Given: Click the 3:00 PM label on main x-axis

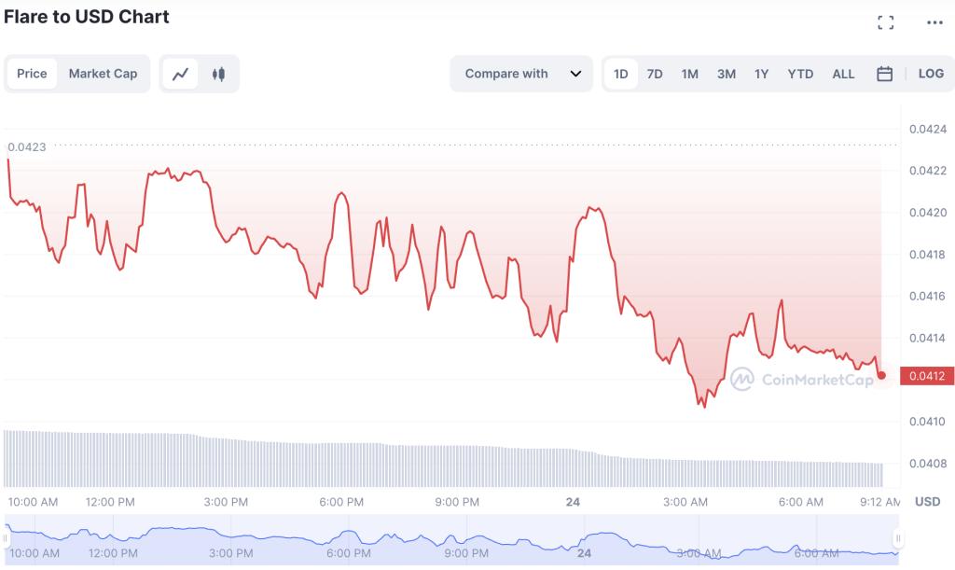Looking at the screenshot, I should pos(226,503).
